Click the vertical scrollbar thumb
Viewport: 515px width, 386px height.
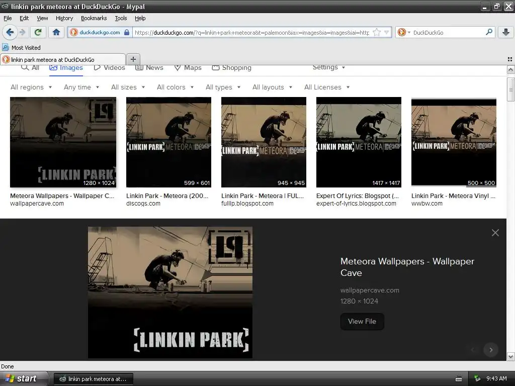(510, 89)
